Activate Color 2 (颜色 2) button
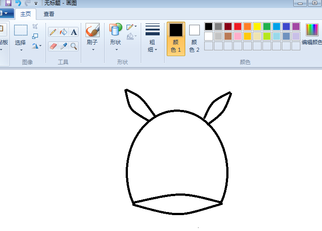322x231 pixels. (x=194, y=39)
